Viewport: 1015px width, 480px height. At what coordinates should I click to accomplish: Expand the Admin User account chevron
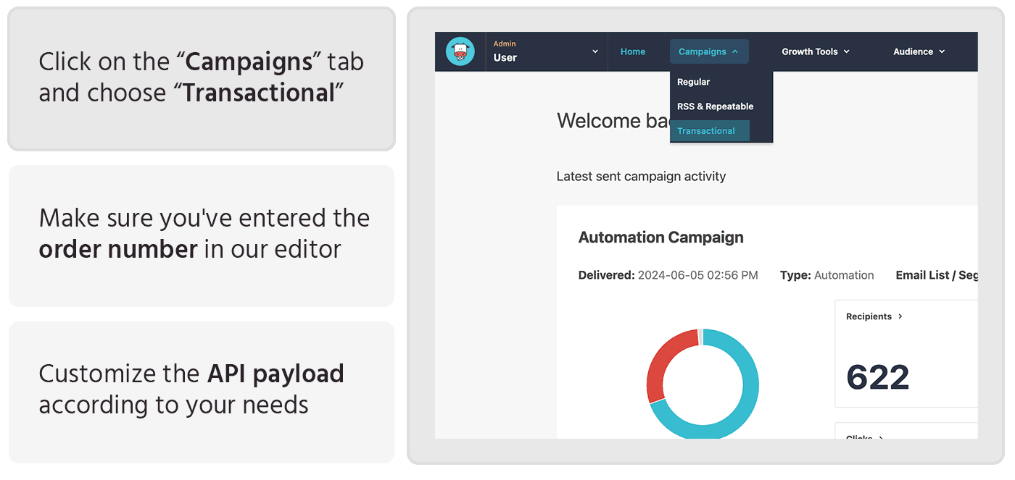[595, 51]
